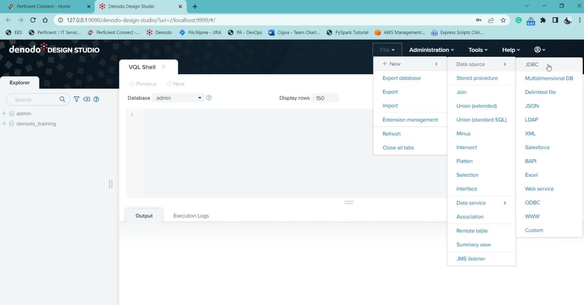
Task: Click the Display rows input field
Action: [324, 98]
